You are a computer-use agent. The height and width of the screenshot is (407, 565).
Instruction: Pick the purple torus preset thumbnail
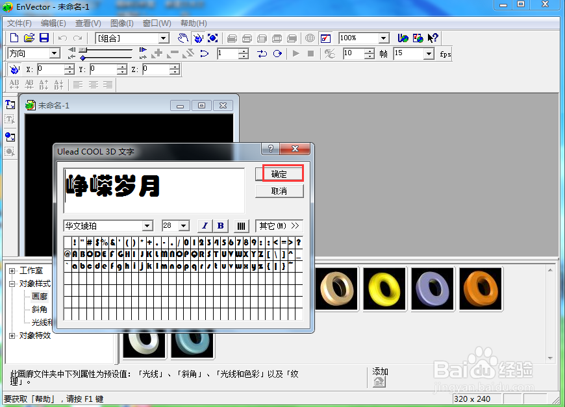point(433,288)
